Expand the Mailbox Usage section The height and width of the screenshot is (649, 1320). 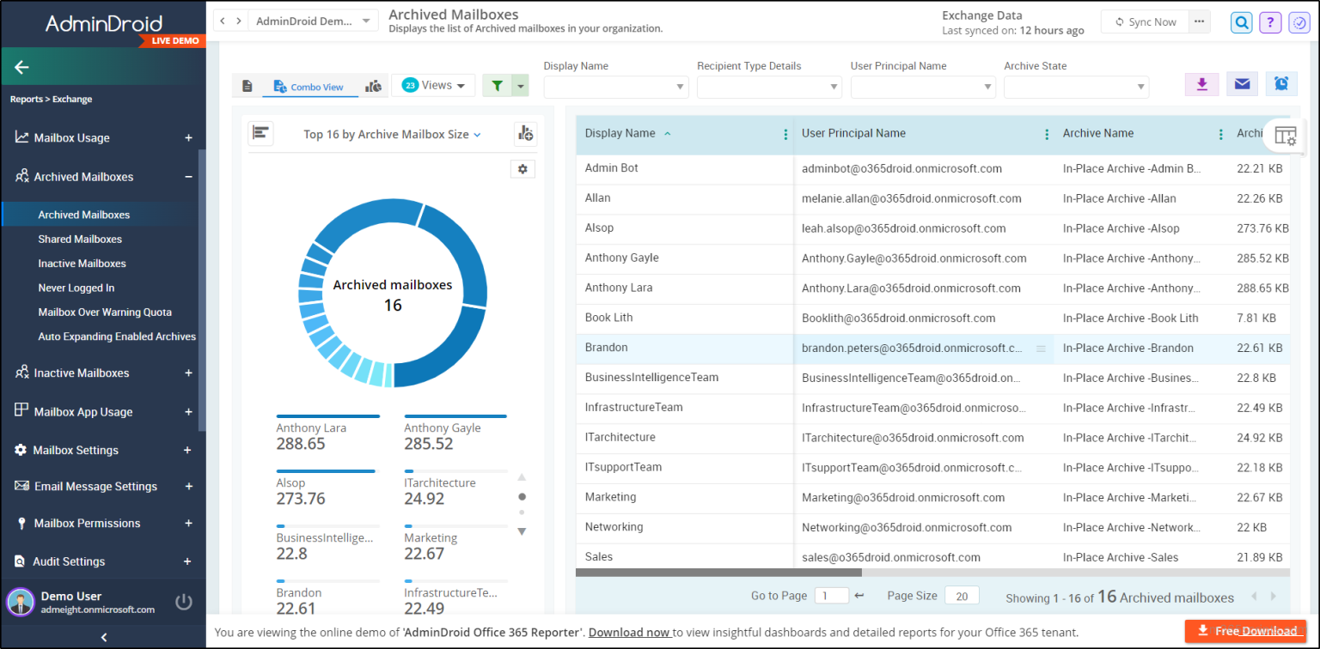[188, 138]
